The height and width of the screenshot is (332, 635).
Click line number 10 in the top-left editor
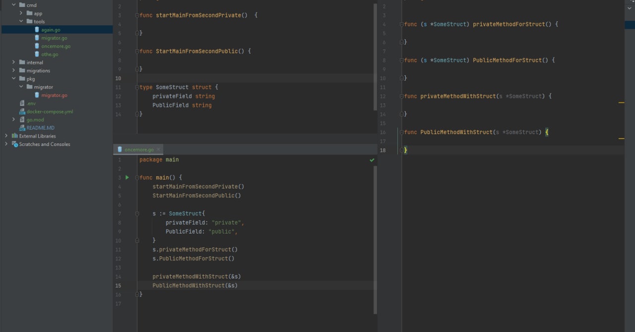click(118, 78)
